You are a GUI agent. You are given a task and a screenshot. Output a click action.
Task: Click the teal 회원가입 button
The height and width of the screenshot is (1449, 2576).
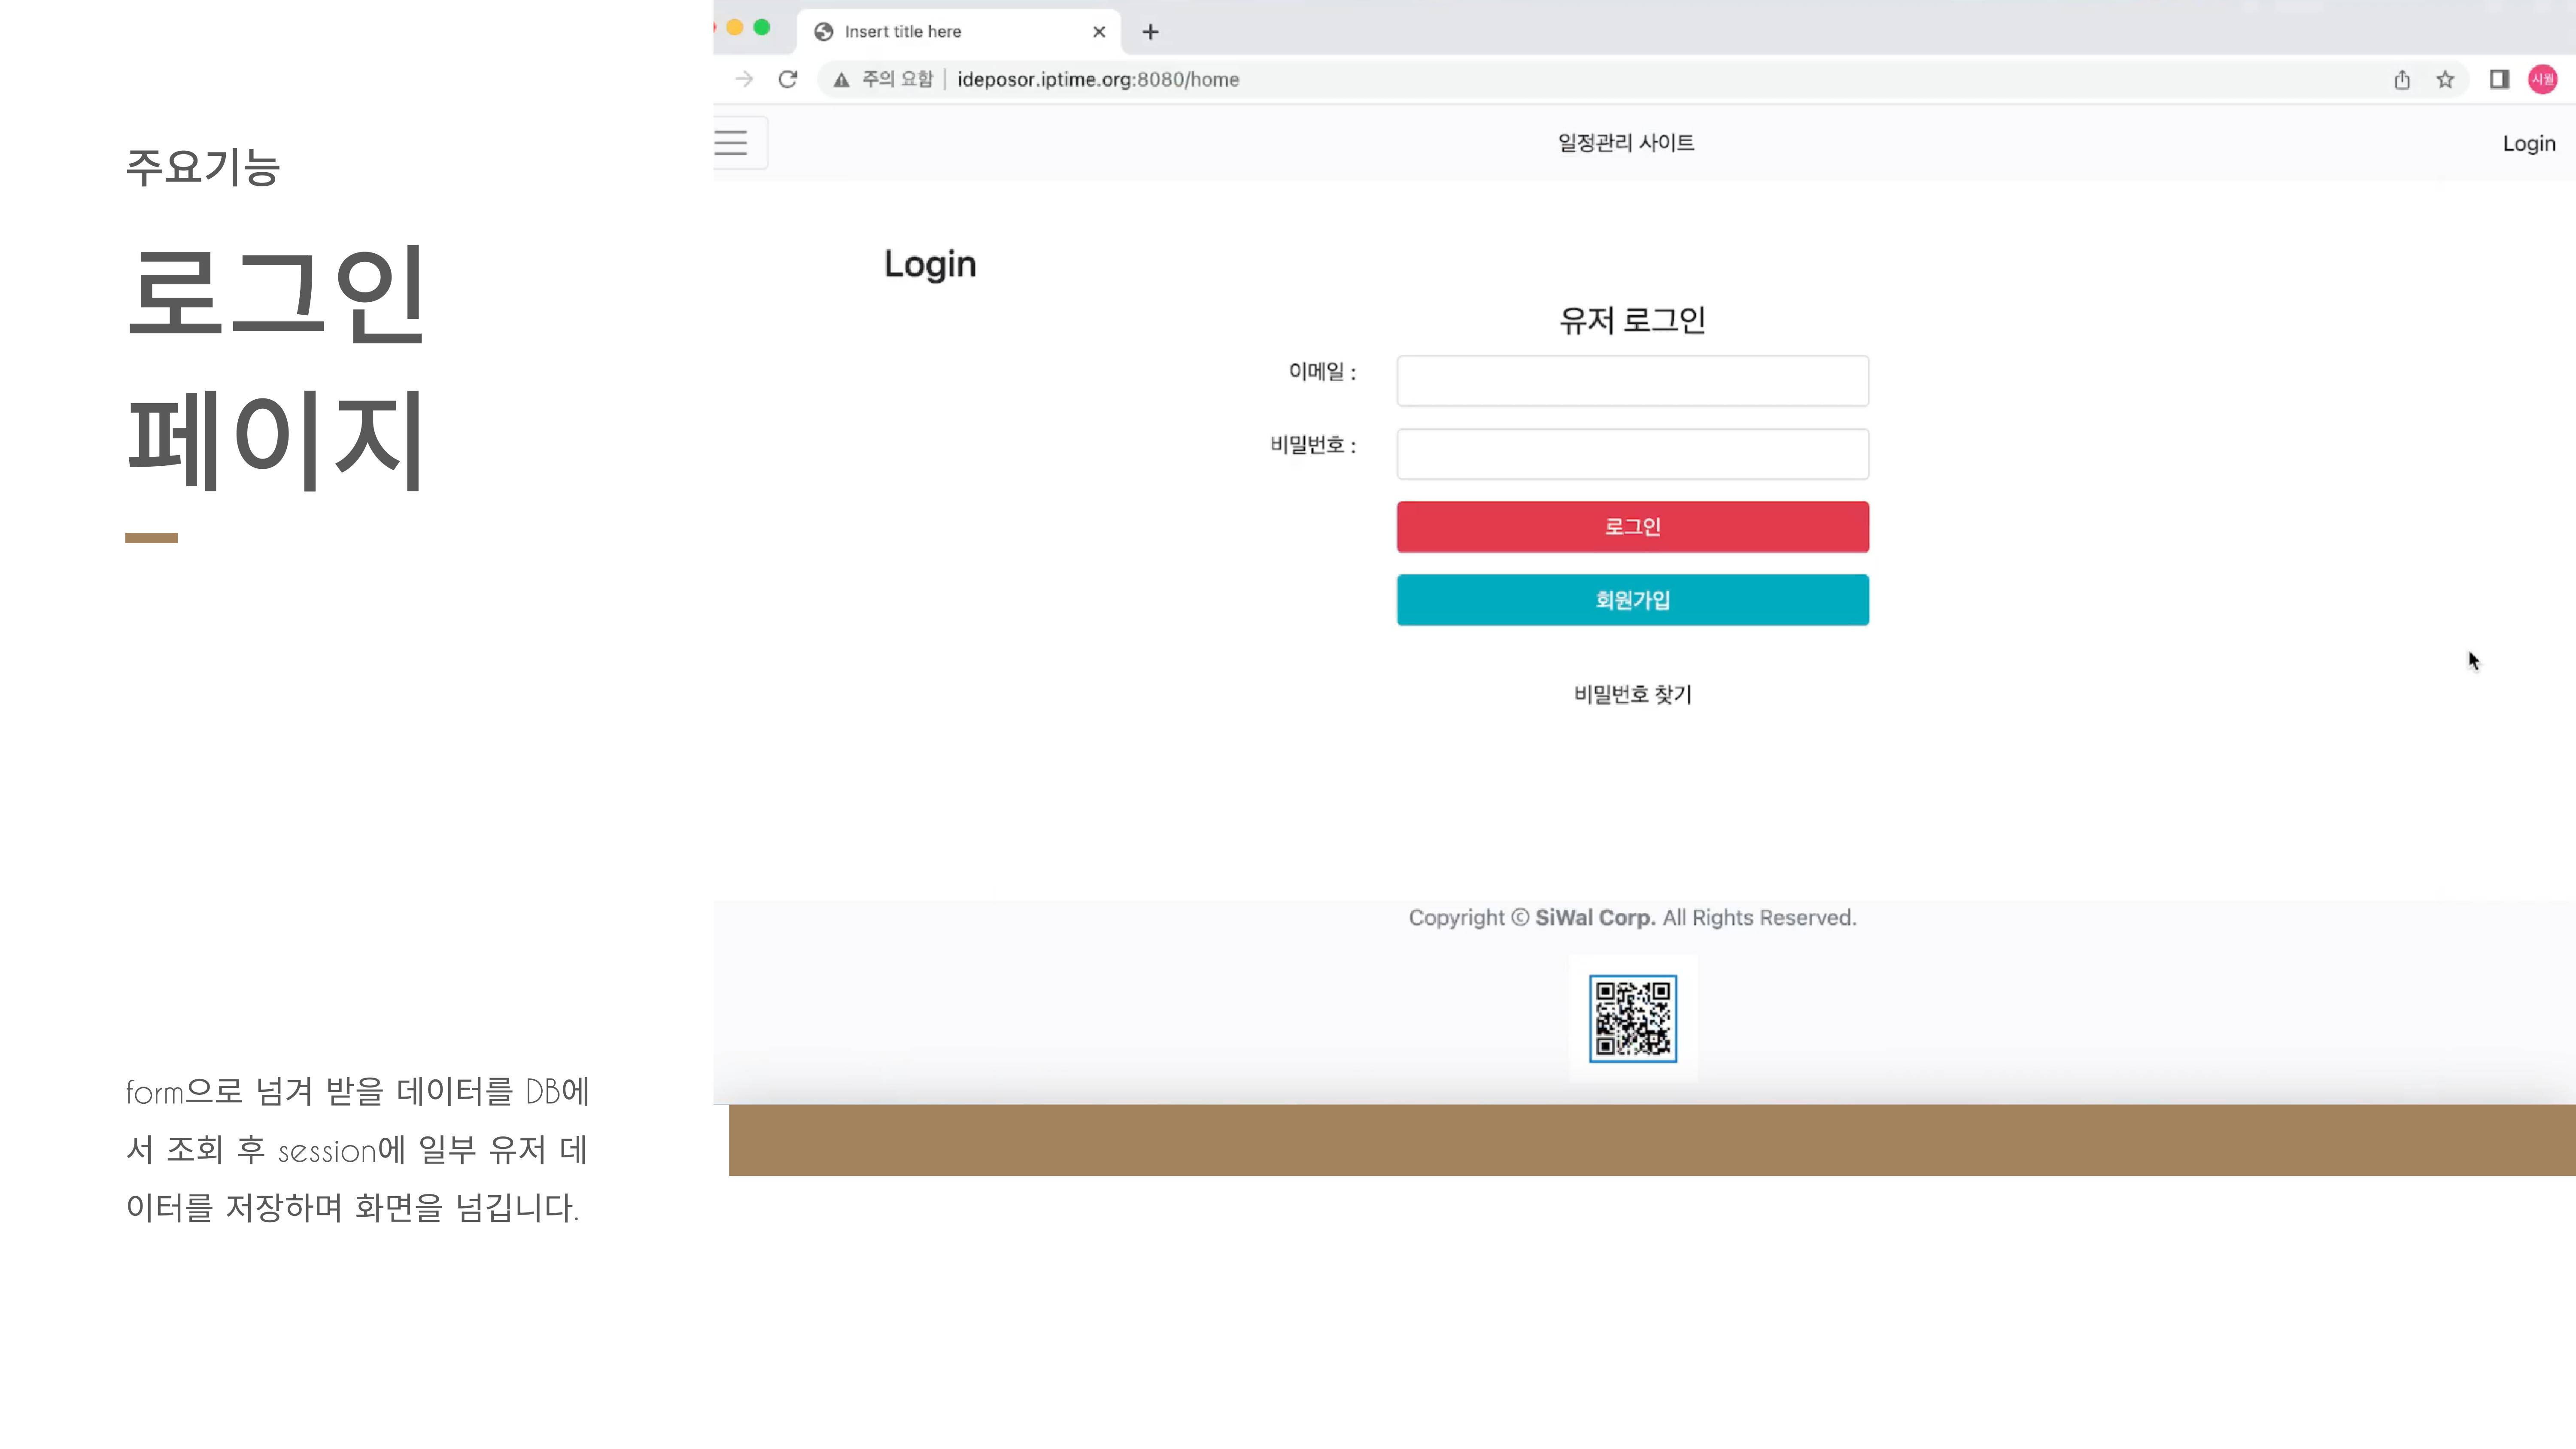point(1633,600)
